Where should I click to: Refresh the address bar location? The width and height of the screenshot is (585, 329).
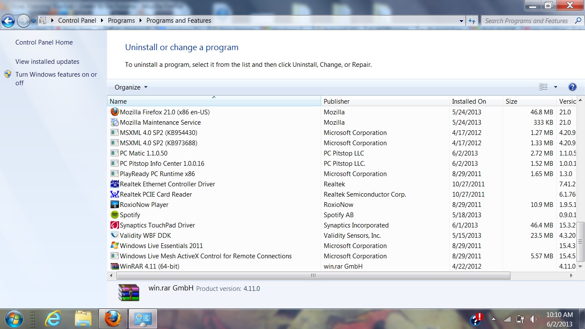click(472, 21)
